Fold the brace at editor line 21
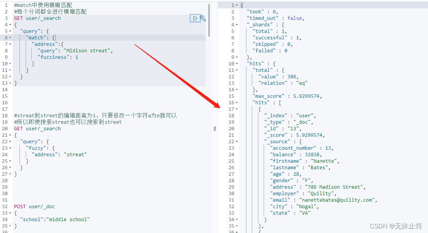428x233 pixels. pyautogui.click(x=10, y=135)
